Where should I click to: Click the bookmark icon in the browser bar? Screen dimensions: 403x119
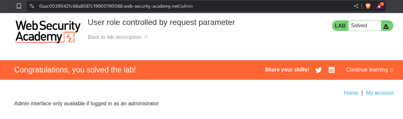[19, 6]
